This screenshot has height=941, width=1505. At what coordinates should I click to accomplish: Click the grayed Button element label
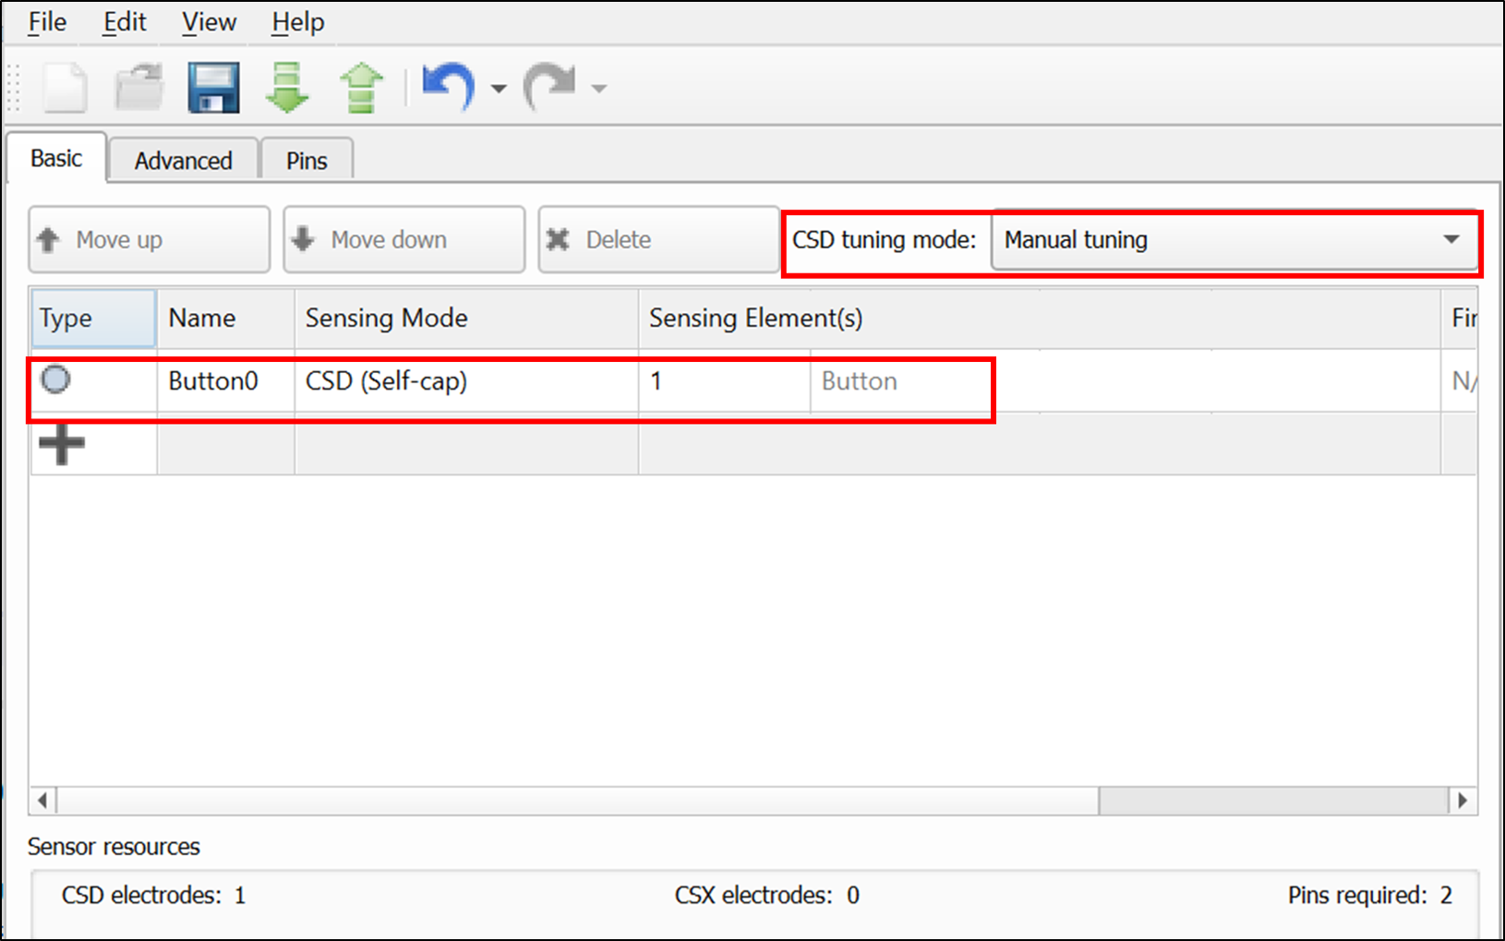click(859, 381)
